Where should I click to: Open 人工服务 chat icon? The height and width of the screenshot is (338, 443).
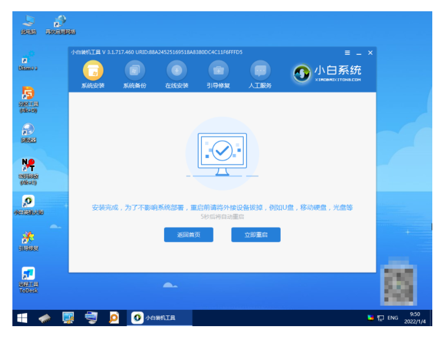point(260,71)
